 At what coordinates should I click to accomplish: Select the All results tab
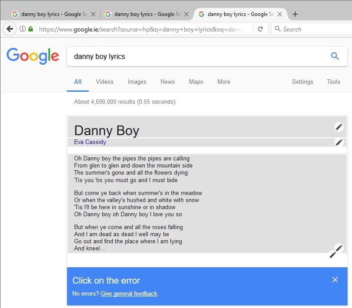tap(78, 82)
